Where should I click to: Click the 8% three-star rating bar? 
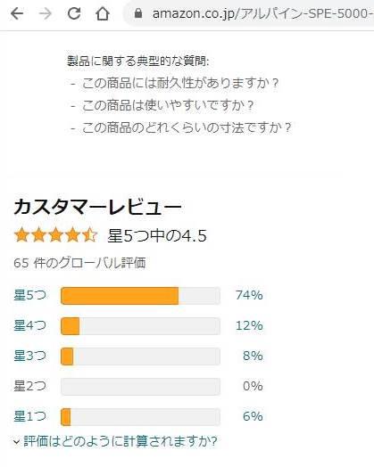tap(140, 356)
